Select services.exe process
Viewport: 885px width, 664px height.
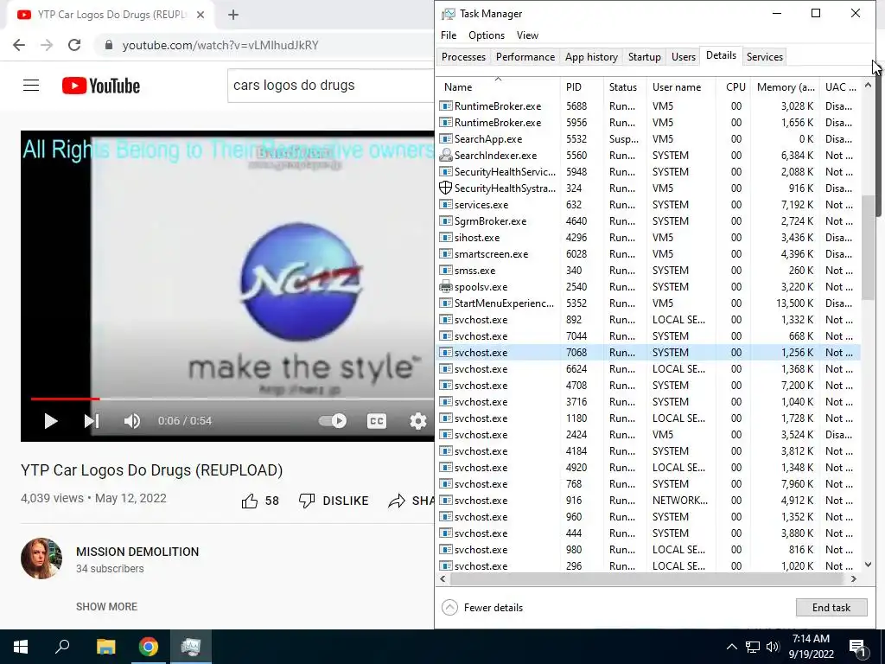point(648,204)
